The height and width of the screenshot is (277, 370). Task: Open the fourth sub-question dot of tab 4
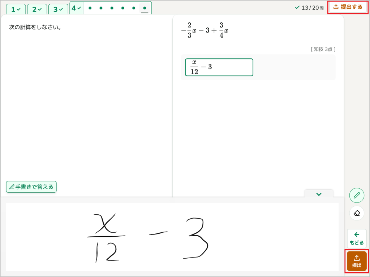click(x=123, y=8)
